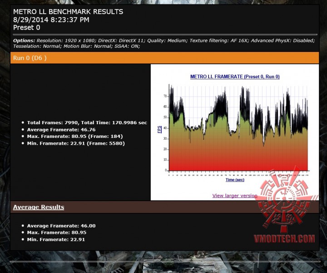Click the Average Framerate 46.00 result
This screenshot has height=273, width=327.
(61, 226)
